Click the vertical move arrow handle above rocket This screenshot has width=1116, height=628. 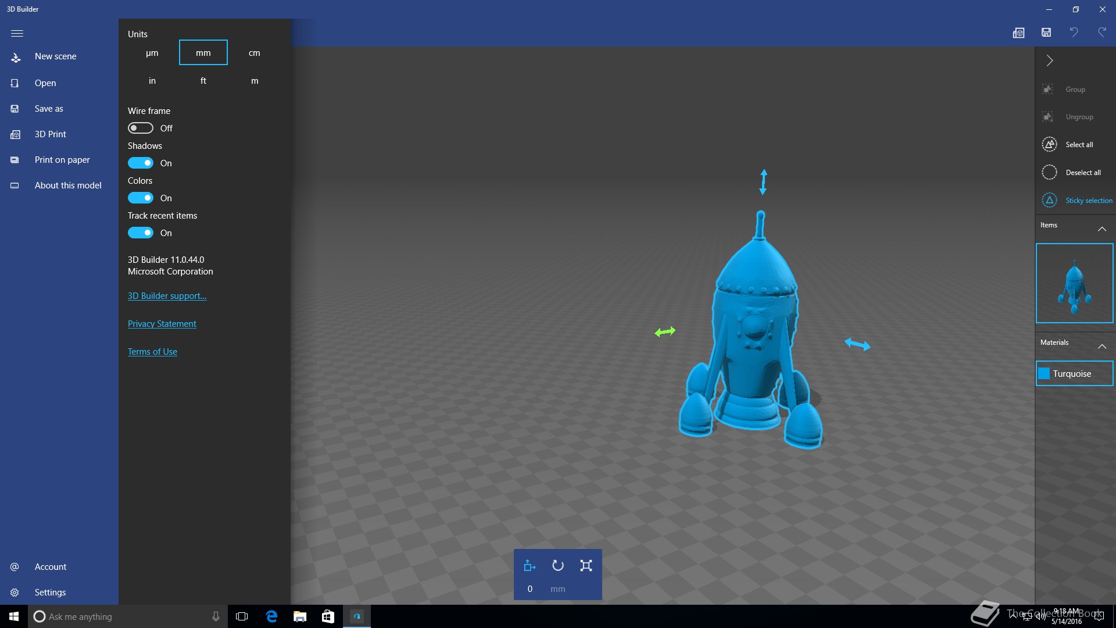pyautogui.click(x=763, y=182)
